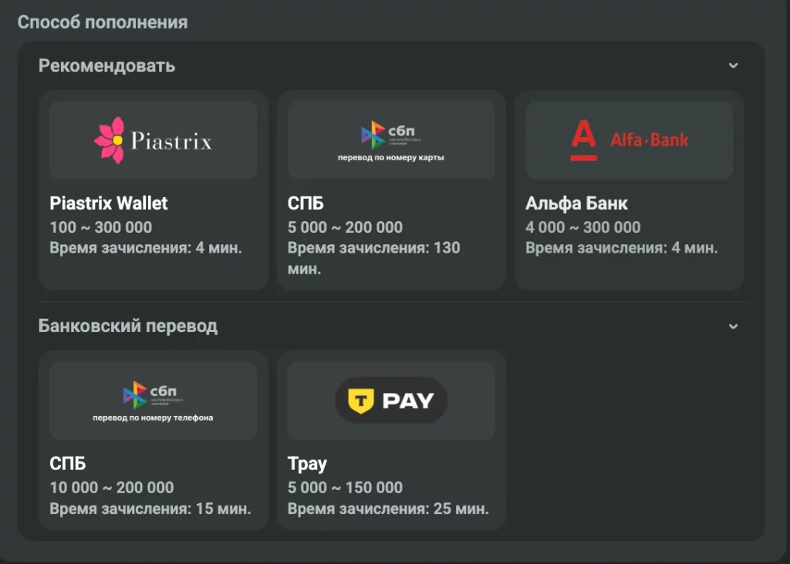Choose СБП transfer by card number logo
This screenshot has height=564, width=790.
pyautogui.click(x=391, y=140)
